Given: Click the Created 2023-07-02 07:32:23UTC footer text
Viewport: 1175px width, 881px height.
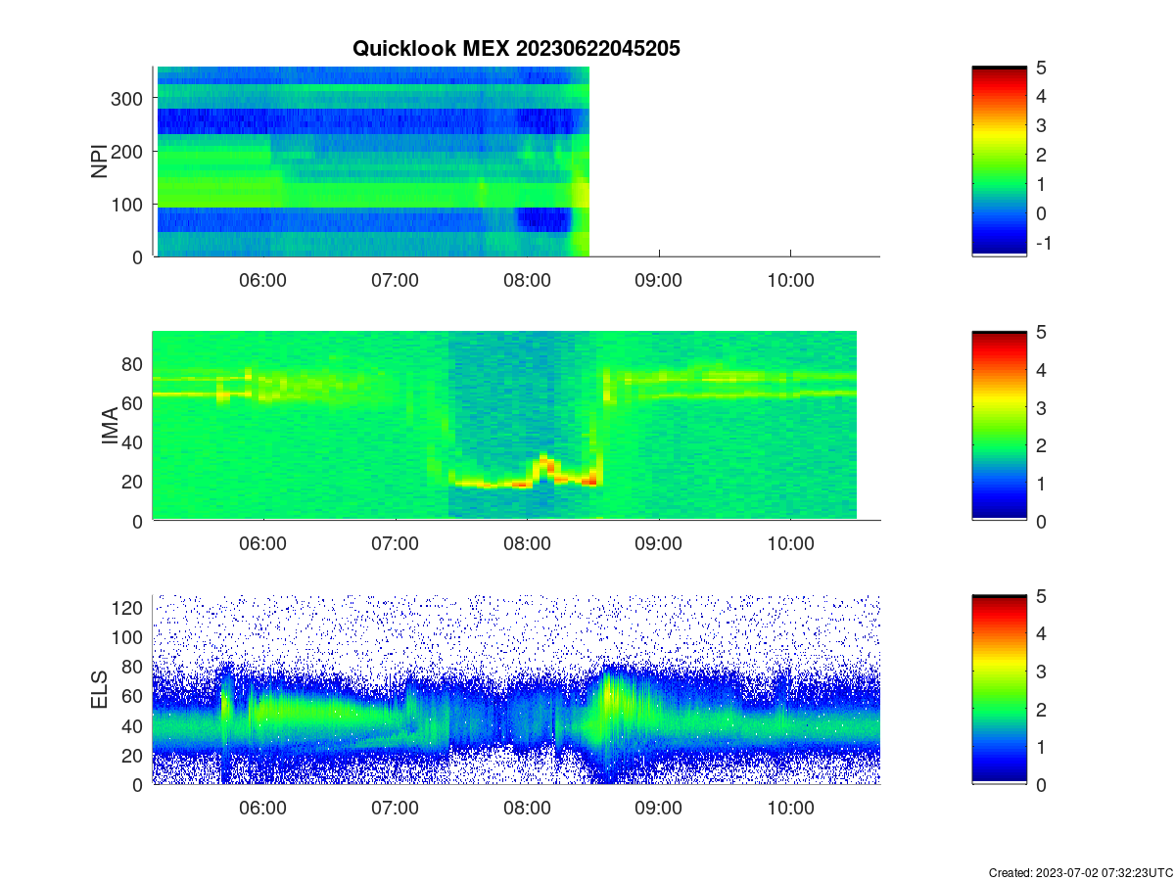Looking at the screenshot, I should click(x=1079, y=872).
